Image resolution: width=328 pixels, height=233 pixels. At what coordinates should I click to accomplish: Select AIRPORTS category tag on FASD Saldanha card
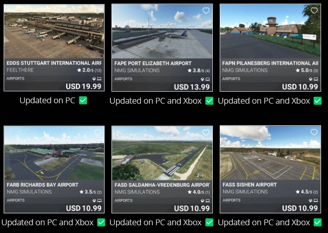tap(123, 201)
